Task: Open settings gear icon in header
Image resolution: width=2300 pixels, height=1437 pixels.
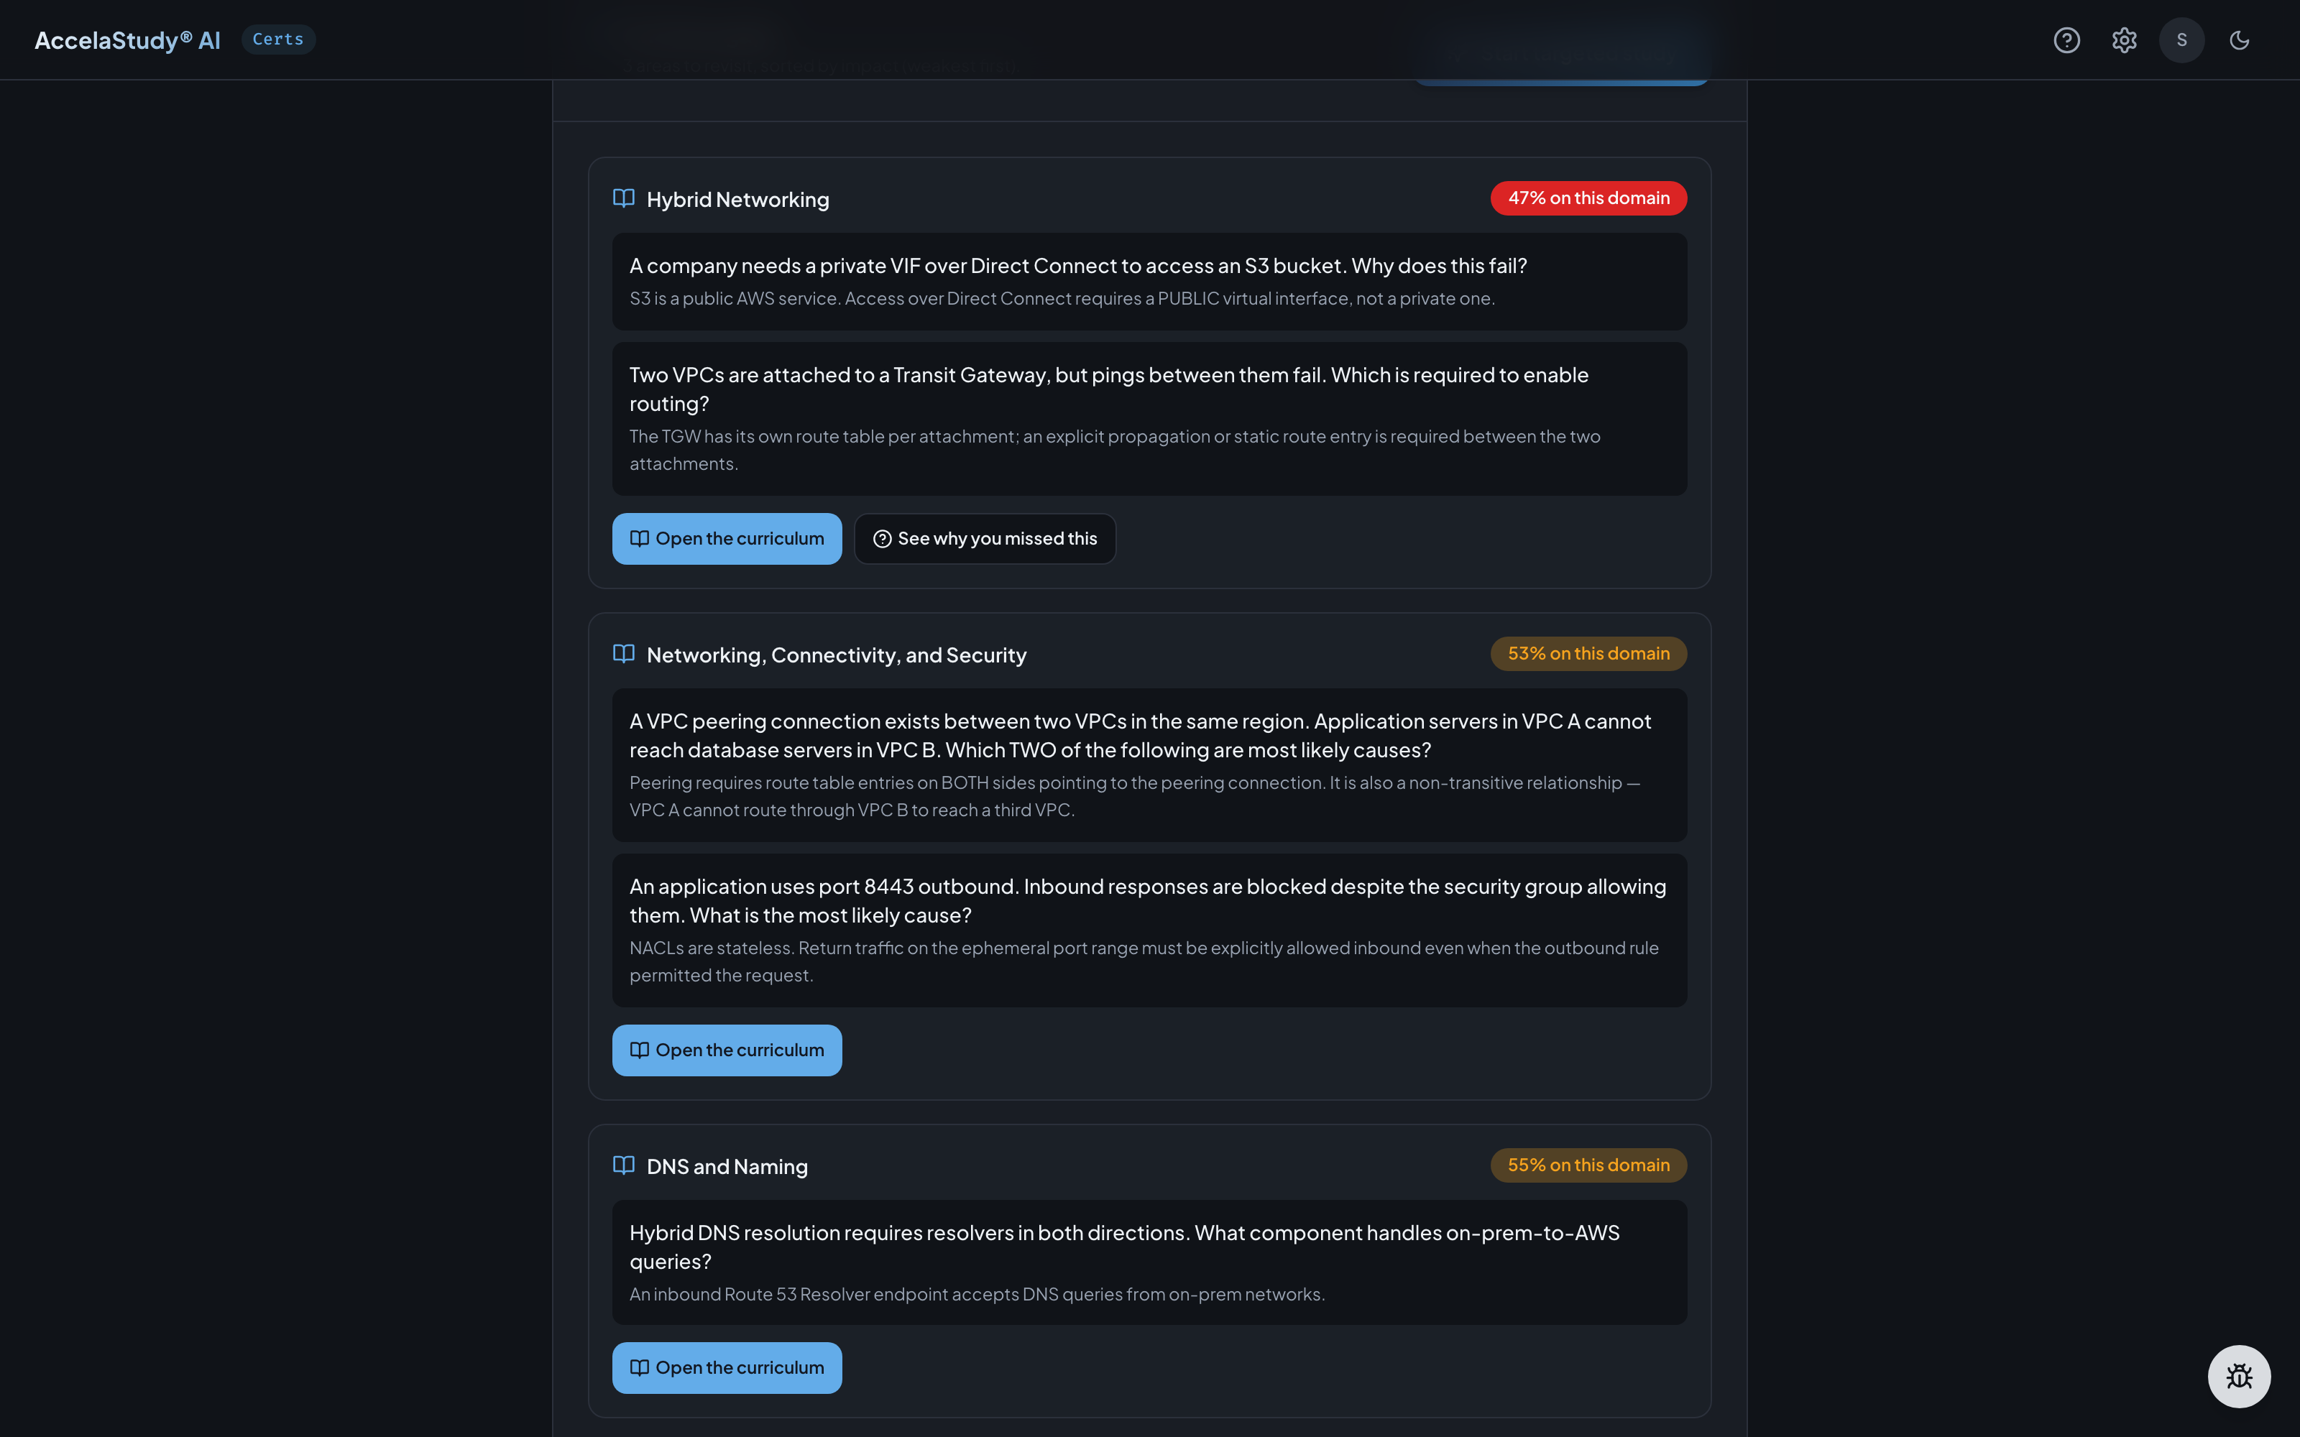Action: coord(2124,40)
